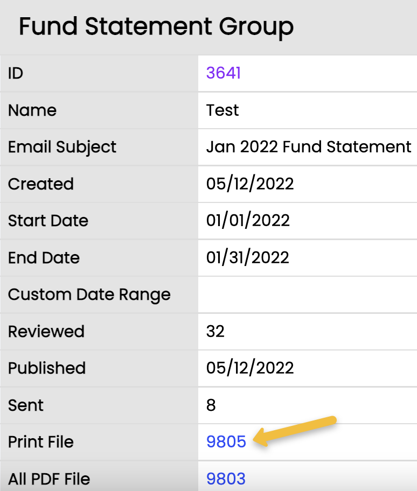The height and width of the screenshot is (491, 417).
Task: Click the ID row label
Action: click(14, 73)
